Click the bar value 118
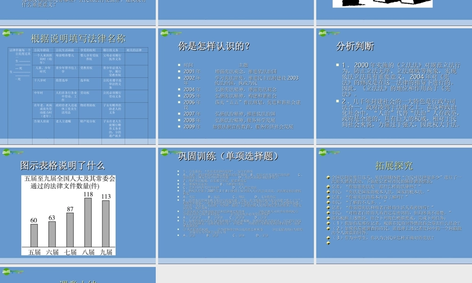The height and width of the screenshot is (283, 472). 88,194
